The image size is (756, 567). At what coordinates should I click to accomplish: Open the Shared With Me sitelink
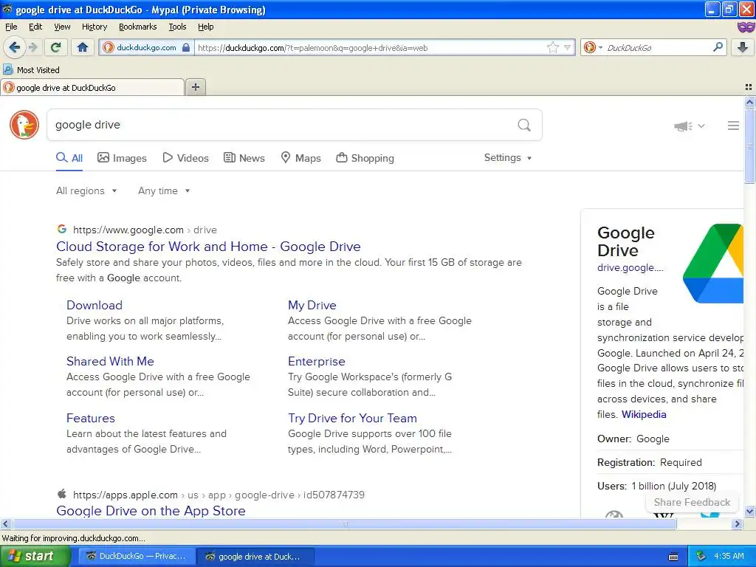(110, 361)
